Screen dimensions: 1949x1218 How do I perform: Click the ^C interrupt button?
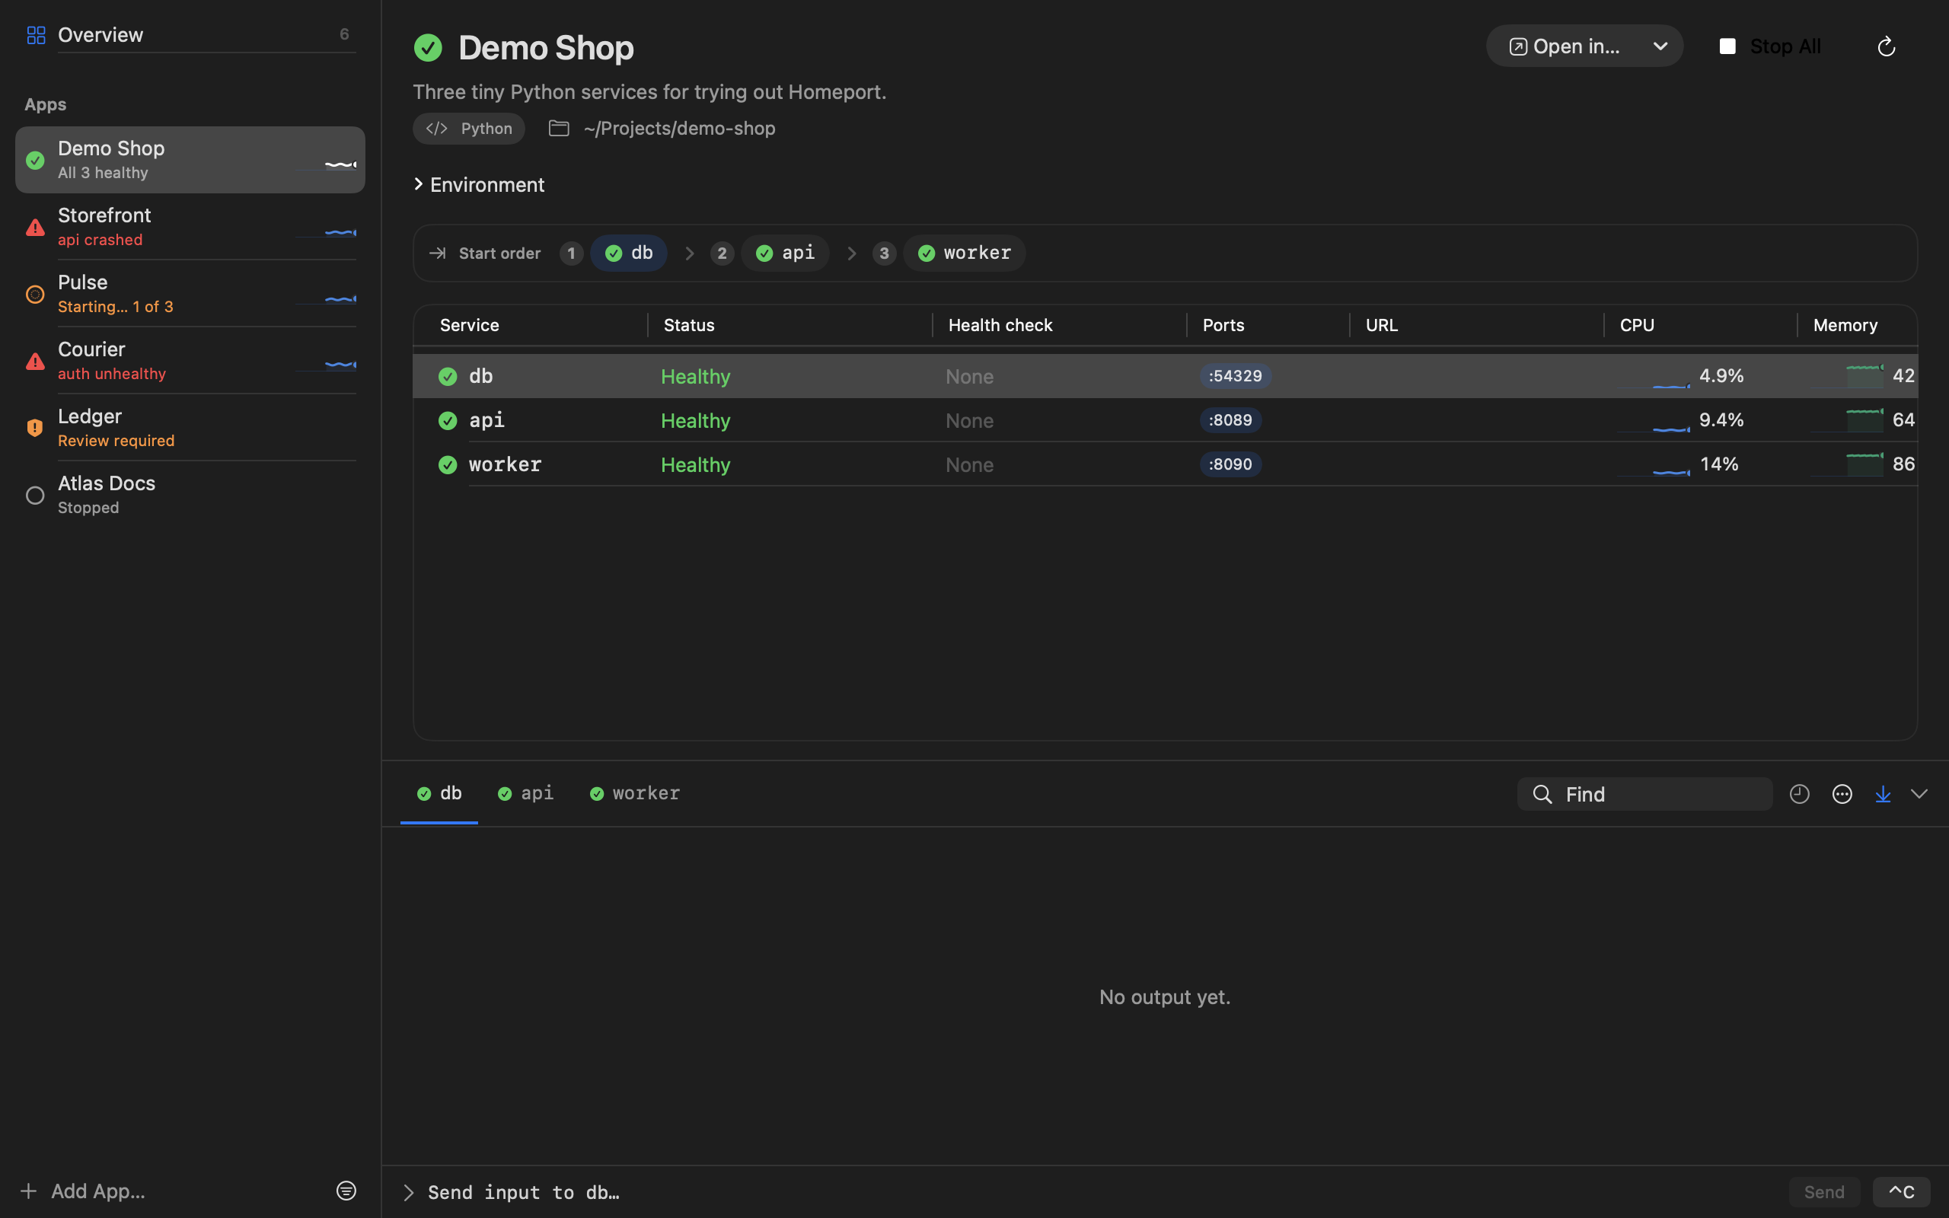(1901, 1192)
